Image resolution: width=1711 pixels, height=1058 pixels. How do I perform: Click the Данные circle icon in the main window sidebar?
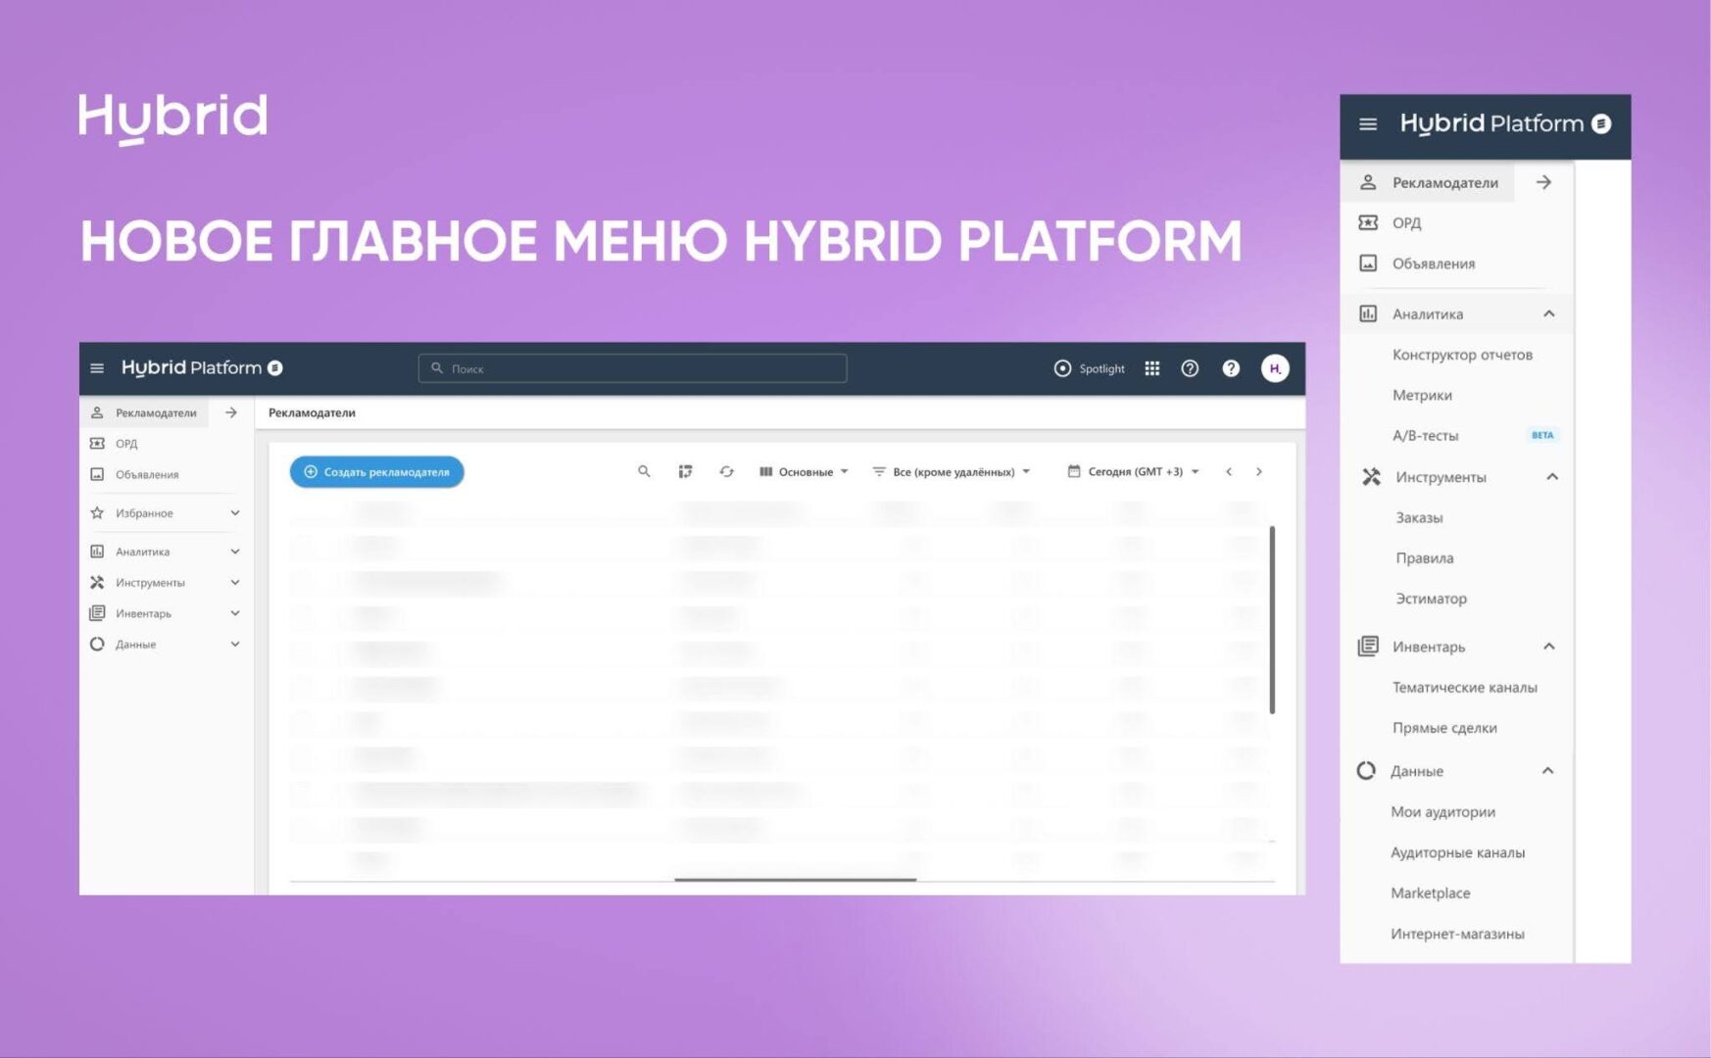point(97,645)
